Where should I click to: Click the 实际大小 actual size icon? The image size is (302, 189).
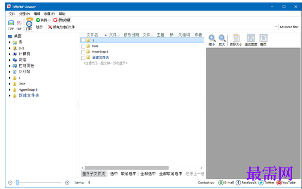pos(236,38)
